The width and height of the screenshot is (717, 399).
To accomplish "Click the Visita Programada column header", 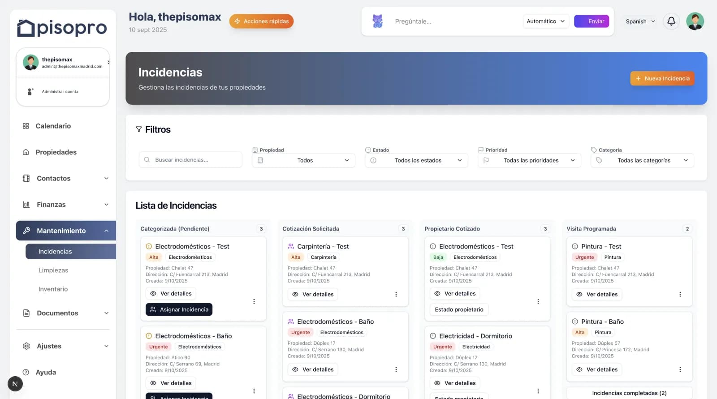I will [x=591, y=229].
